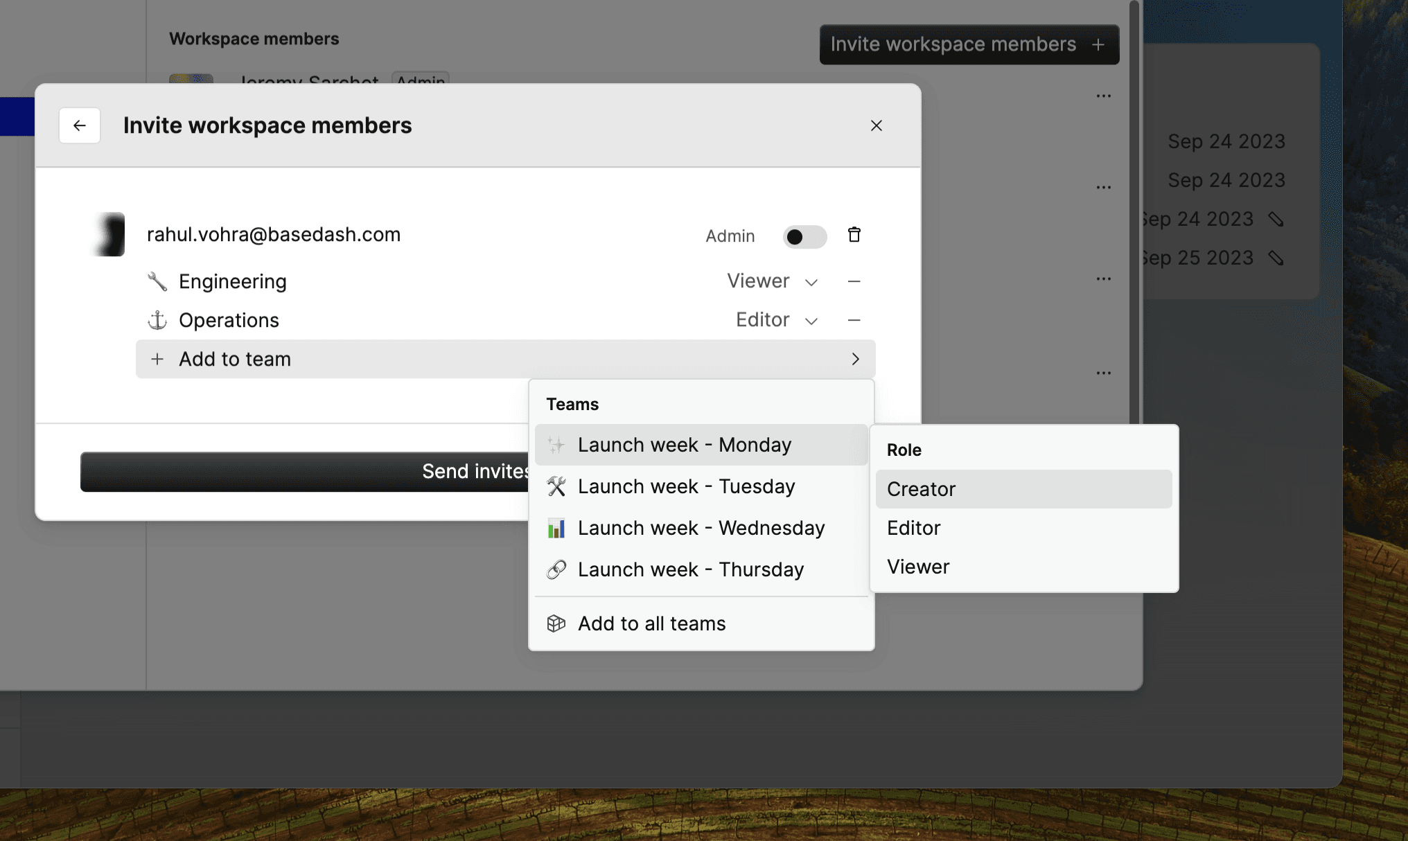Remove Engineering team with minus icon

coord(854,281)
